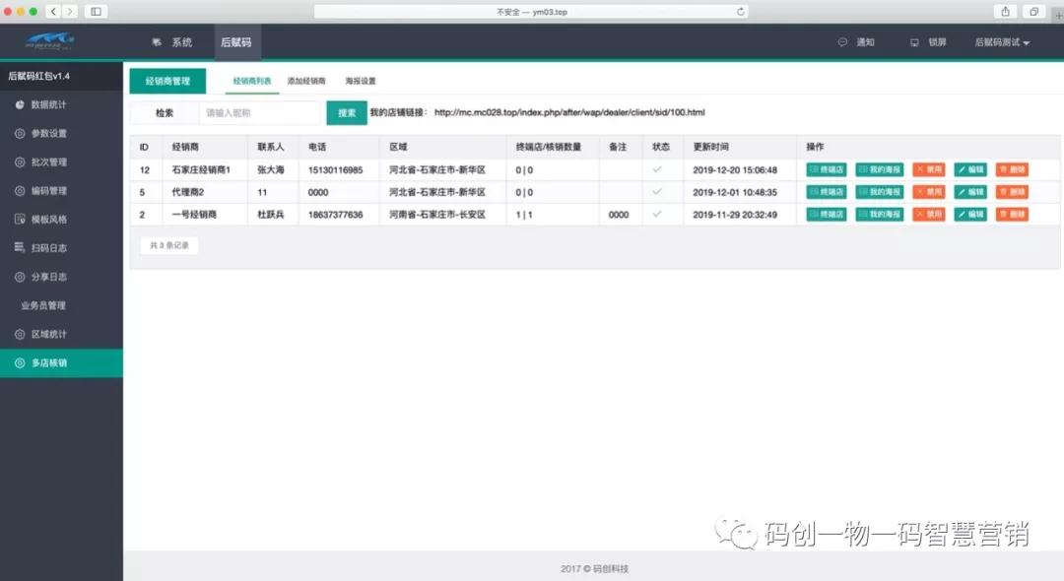Click the site logo in header
The image size is (1064, 581).
[49, 41]
